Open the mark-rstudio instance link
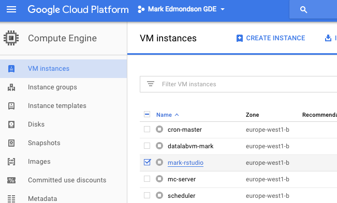The image size is (337, 203). click(185, 163)
